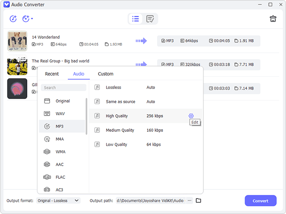
Task: Switch to the Recent tab
Action: 52,74
